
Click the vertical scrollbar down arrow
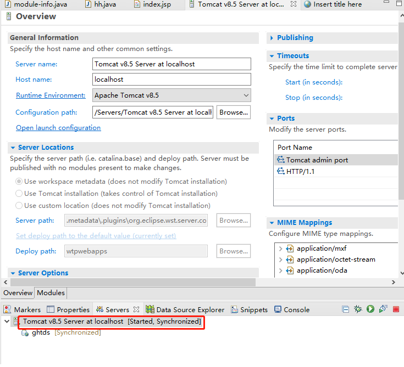[x=402, y=273]
